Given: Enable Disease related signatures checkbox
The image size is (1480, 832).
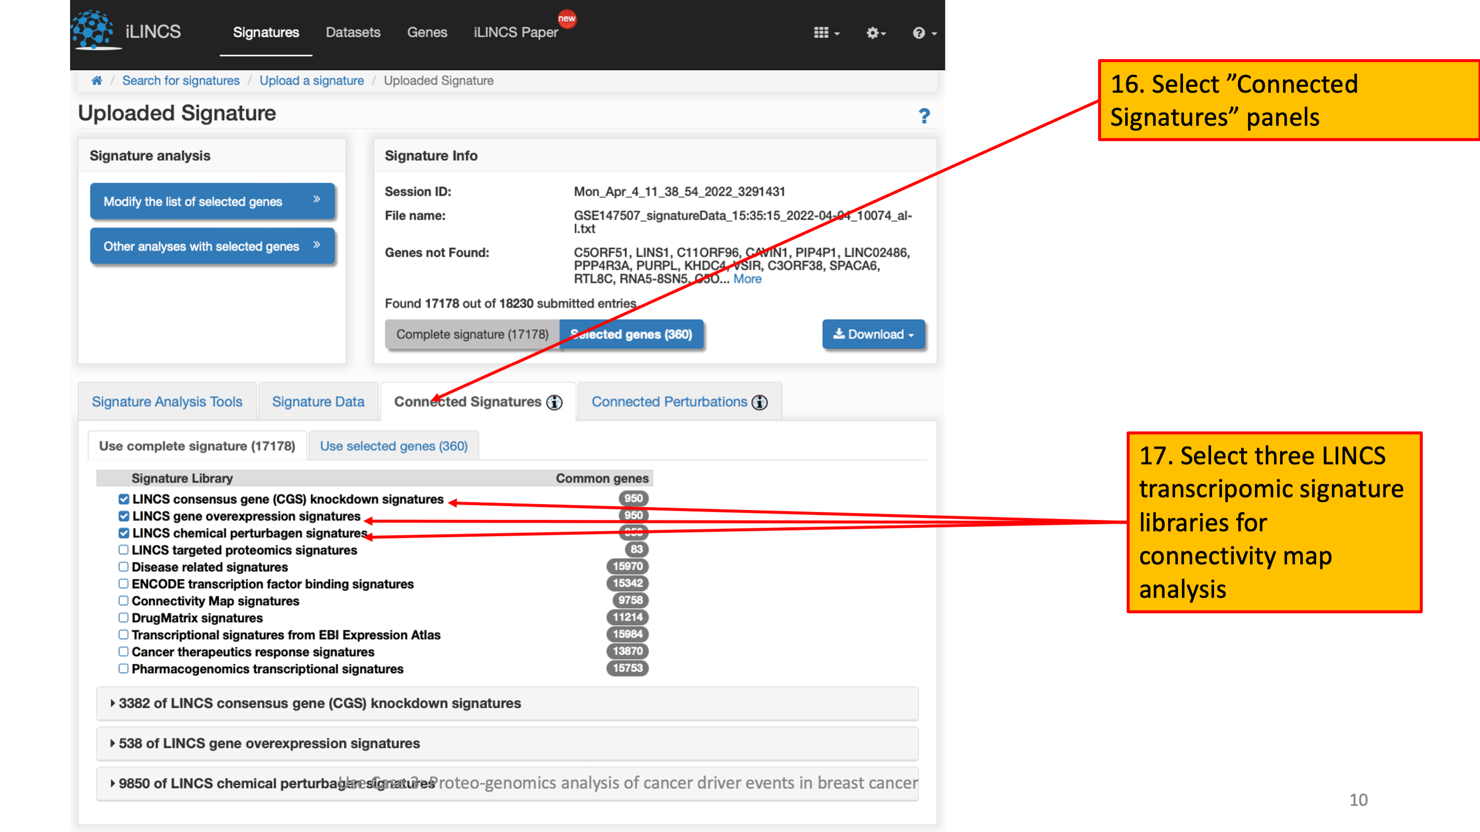Looking at the screenshot, I should tap(123, 567).
